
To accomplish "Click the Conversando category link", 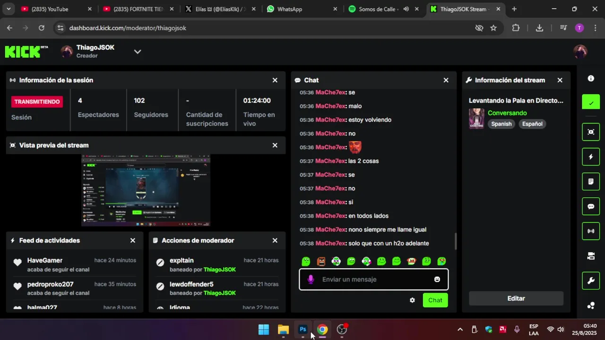I will pos(507,113).
